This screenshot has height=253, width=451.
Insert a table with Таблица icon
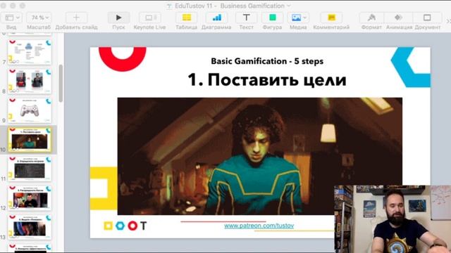(x=186, y=18)
